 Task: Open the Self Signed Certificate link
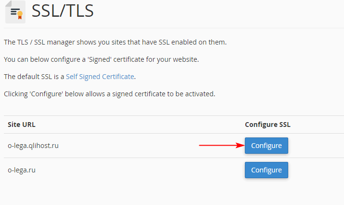pyautogui.click(x=100, y=77)
